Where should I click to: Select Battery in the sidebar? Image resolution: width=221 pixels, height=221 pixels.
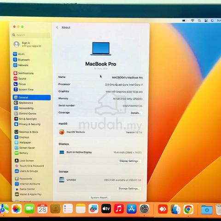[x=22, y=153]
